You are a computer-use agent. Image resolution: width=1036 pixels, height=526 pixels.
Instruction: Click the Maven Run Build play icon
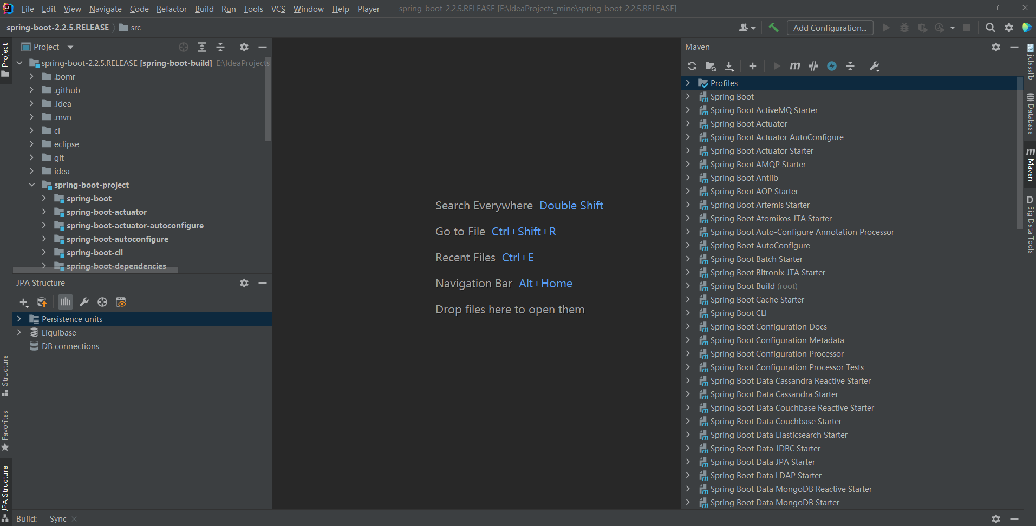(777, 66)
